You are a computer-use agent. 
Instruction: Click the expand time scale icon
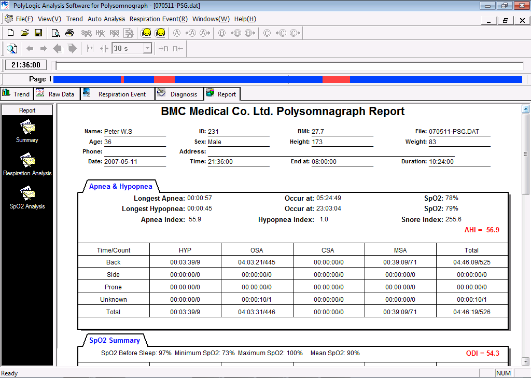90,48
